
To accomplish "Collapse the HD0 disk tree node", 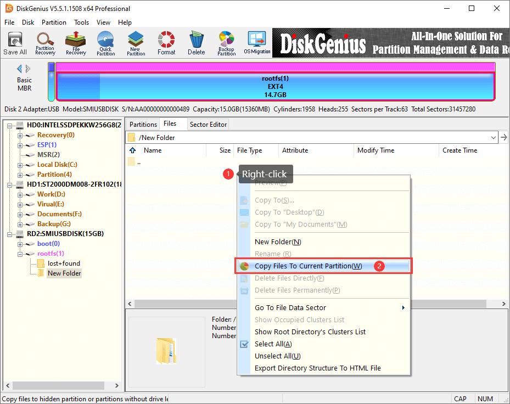I will click(x=10, y=126).
